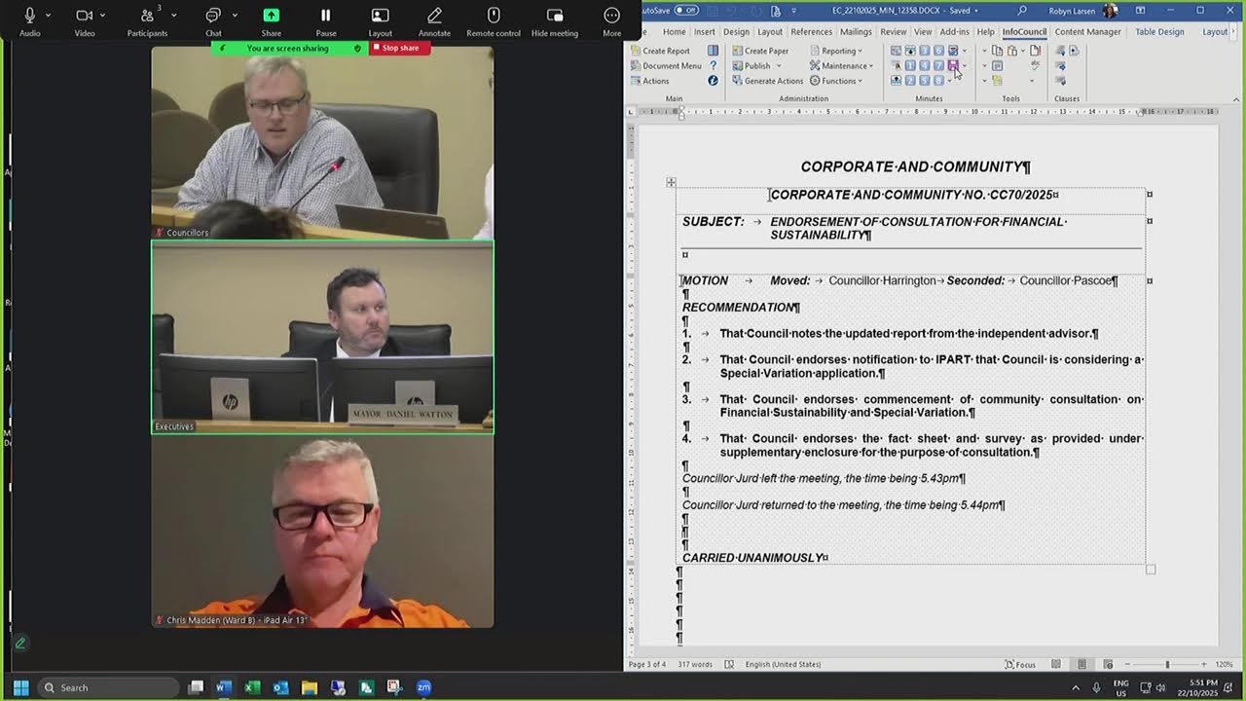Screen dimensions: 1246x701
Task: Click Hide meeting in Zoom
Action: point(555,21)
